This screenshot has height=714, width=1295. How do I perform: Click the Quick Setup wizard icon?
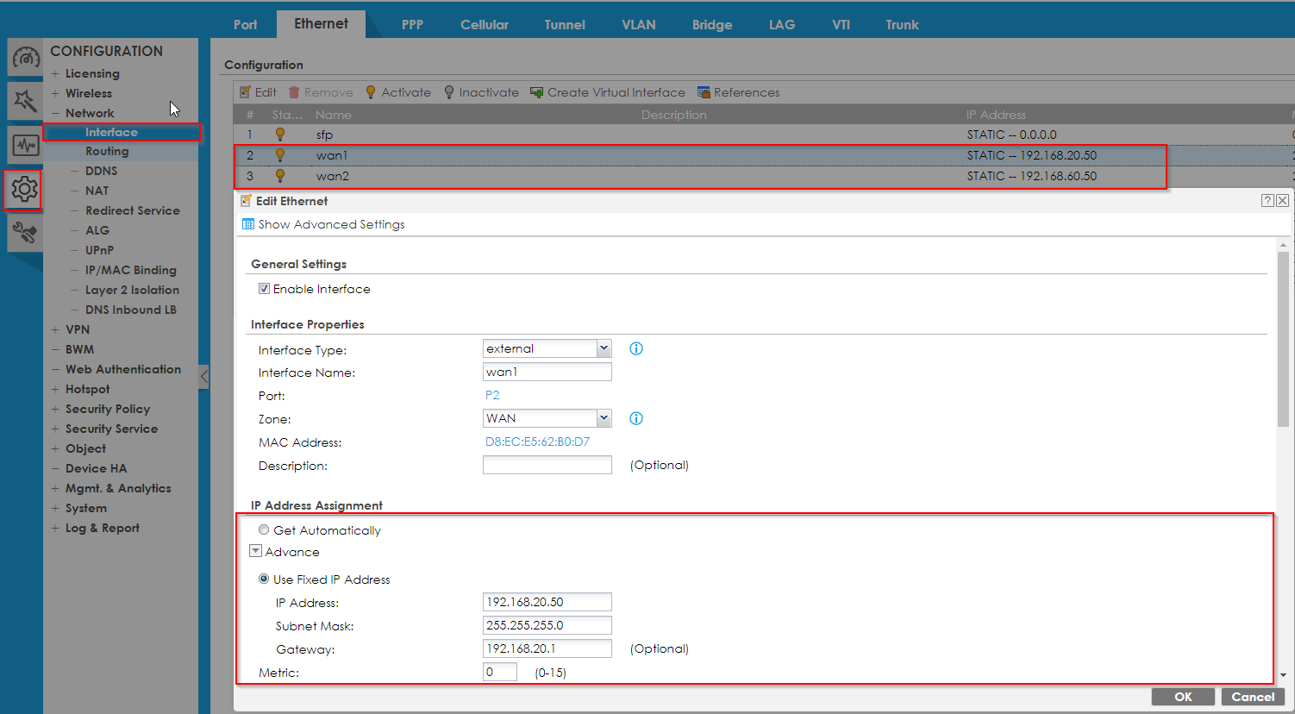coord(25,102)
